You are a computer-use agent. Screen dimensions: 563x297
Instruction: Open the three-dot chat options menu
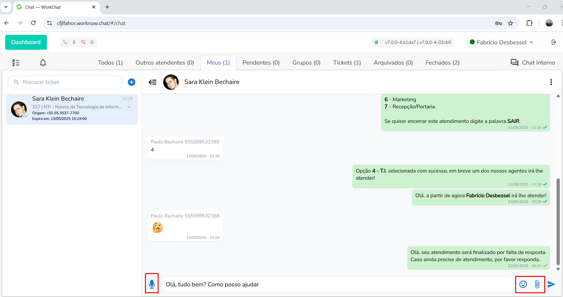(551, 82)
